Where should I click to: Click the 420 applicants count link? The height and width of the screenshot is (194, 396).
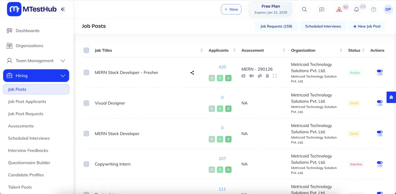click(222, 67)
